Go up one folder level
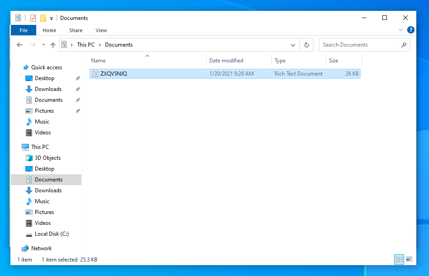This screenshot has width=429, height=276. point(53,45)
